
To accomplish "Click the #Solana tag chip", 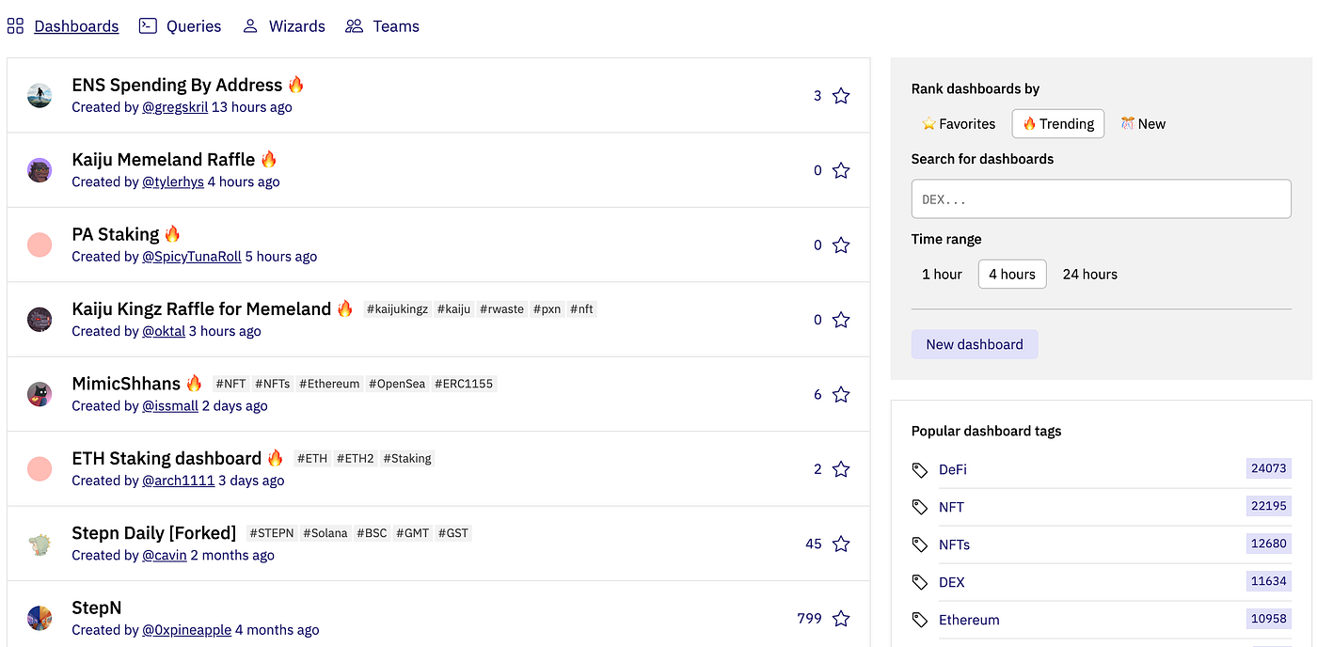I will (325, 533).
